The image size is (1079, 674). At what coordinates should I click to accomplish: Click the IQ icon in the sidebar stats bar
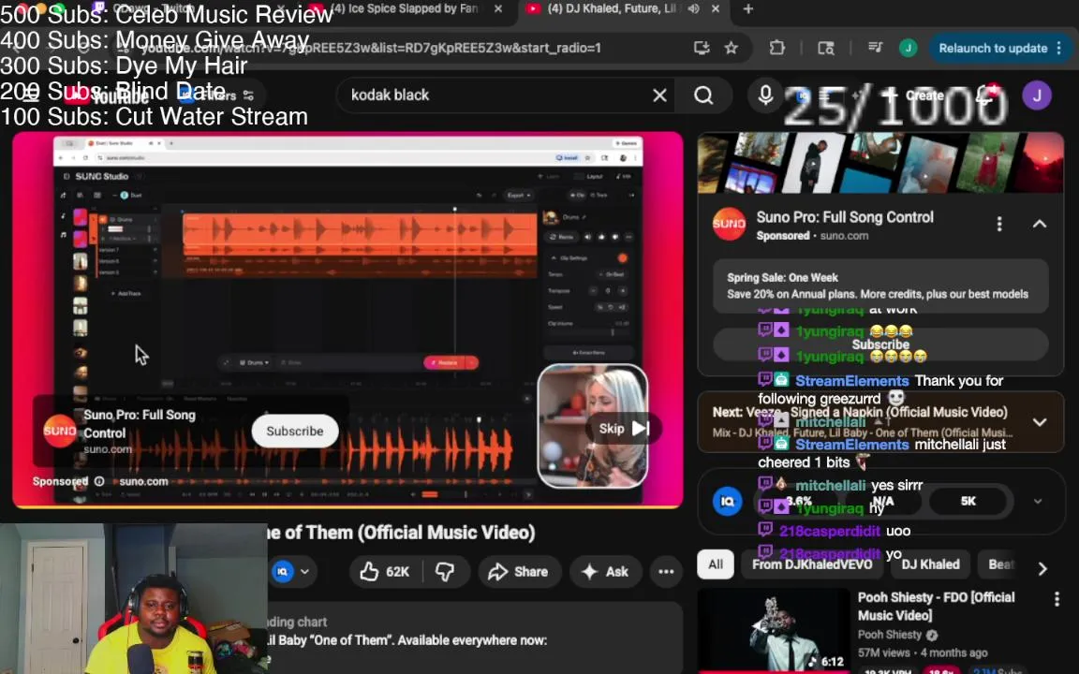pos(727,502)
